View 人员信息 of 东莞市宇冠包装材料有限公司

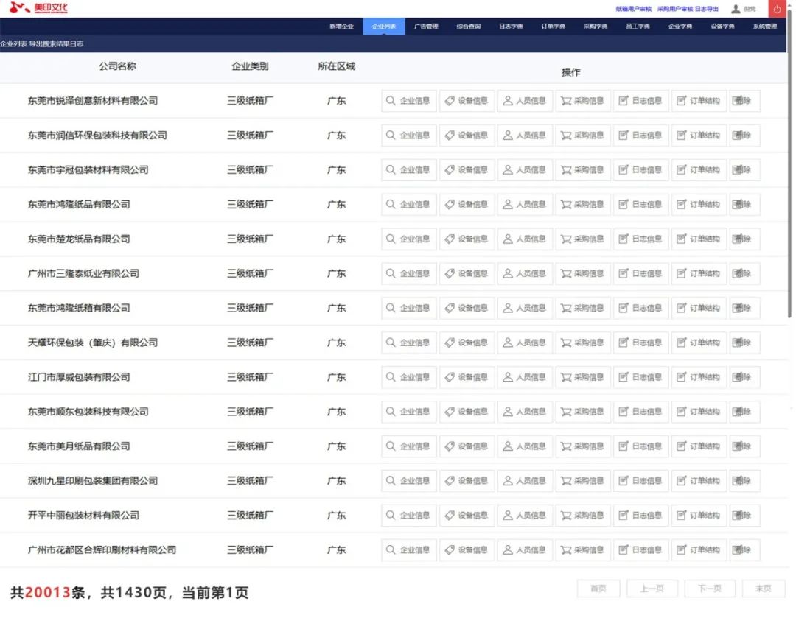[525, 169]
